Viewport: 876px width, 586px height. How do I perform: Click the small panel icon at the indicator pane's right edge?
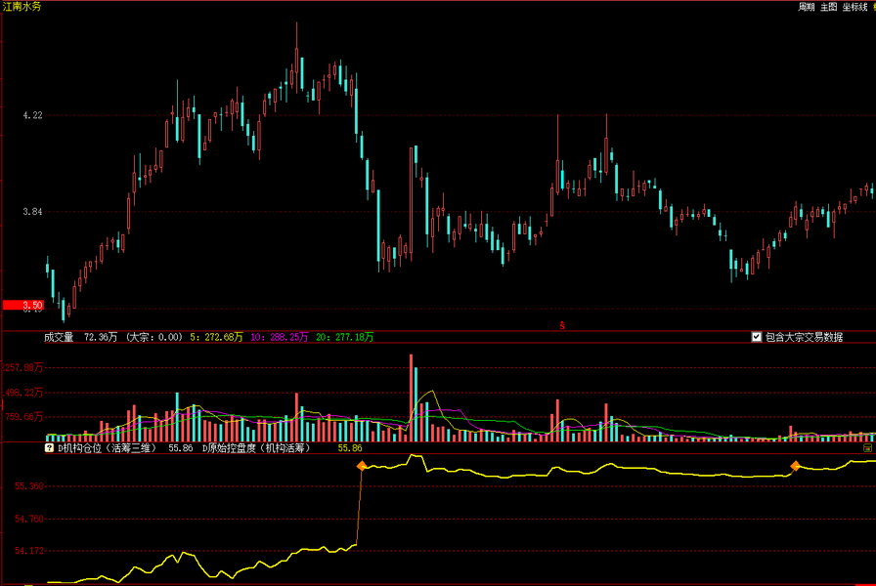click(x=867, y=448)
